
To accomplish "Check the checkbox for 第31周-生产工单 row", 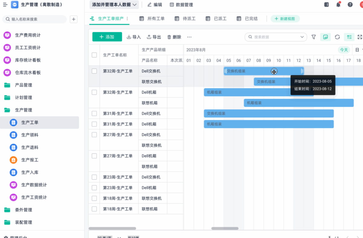I will 94,113.
